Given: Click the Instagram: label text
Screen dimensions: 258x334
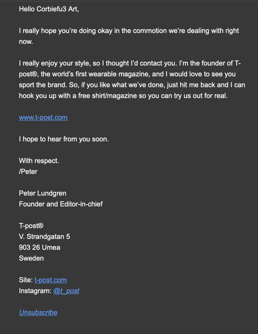Looking at the screenshot, I should pos(35,291).
